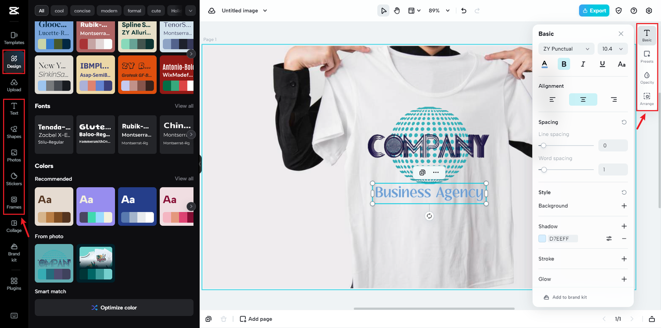Open the ZY Punctual font dropdown
The width and height of the screenshot is (661, 328).
pyautogui.click(x=566, y=49)
